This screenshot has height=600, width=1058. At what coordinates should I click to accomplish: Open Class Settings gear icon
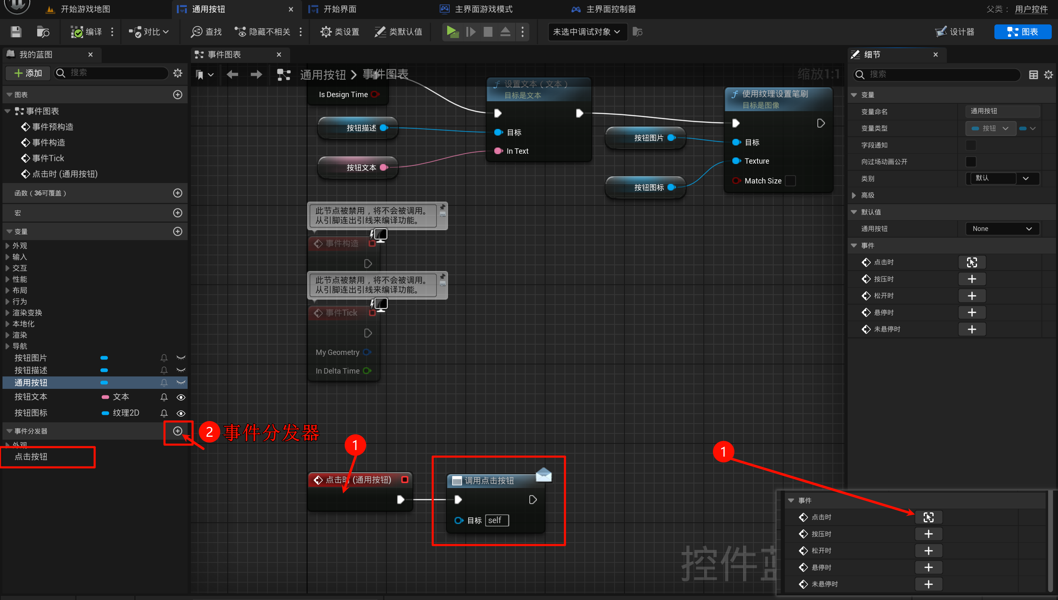(x=326, y=32)
